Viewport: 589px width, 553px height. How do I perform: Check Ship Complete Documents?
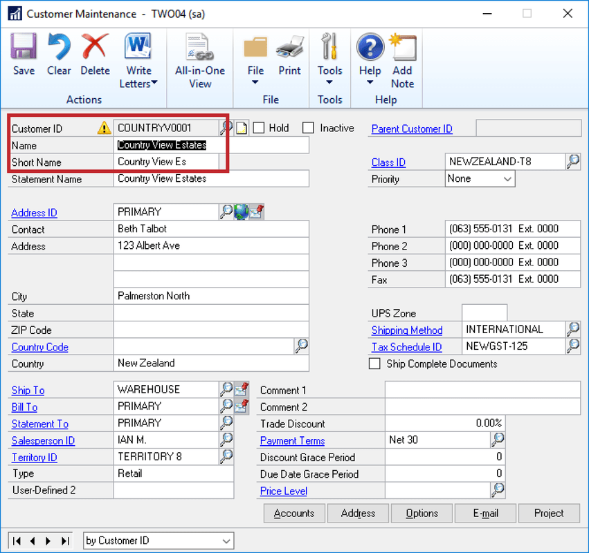click(x=374, y=364)
